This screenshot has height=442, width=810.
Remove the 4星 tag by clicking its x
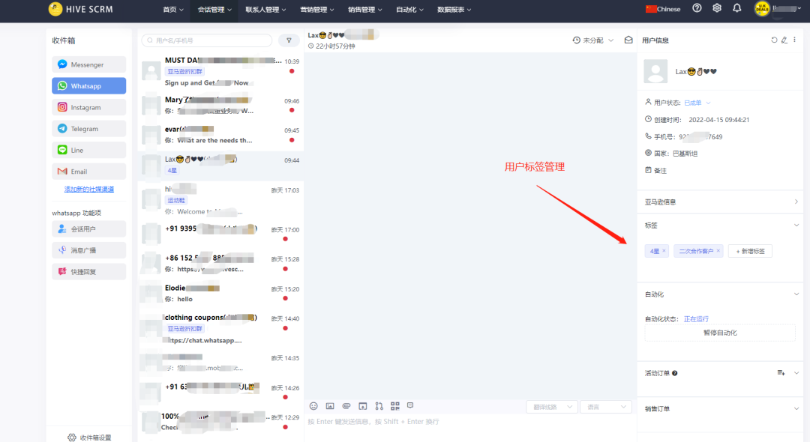[x=663, y=250]
